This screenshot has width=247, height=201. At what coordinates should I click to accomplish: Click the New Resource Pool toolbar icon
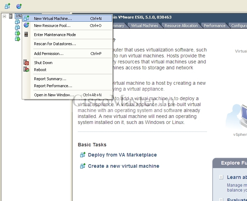coord(19,6)
